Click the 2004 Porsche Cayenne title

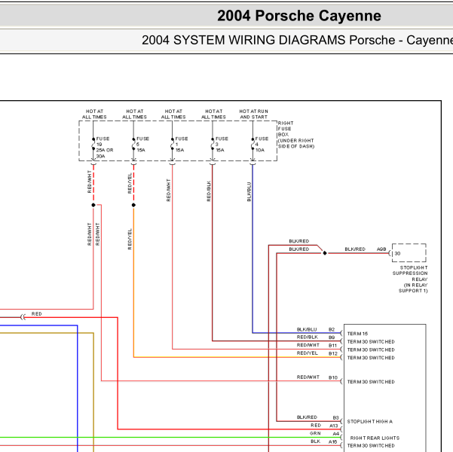(299, 16)
